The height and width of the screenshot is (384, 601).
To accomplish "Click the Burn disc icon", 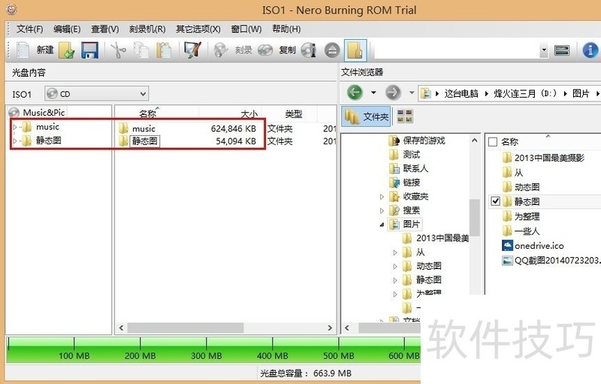I will pos(220,50).
